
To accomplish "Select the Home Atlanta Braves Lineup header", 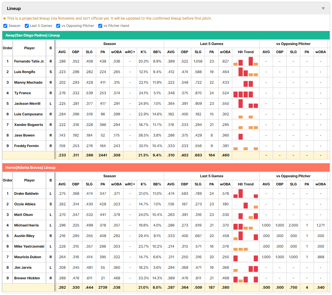I will tap(166, 168).
